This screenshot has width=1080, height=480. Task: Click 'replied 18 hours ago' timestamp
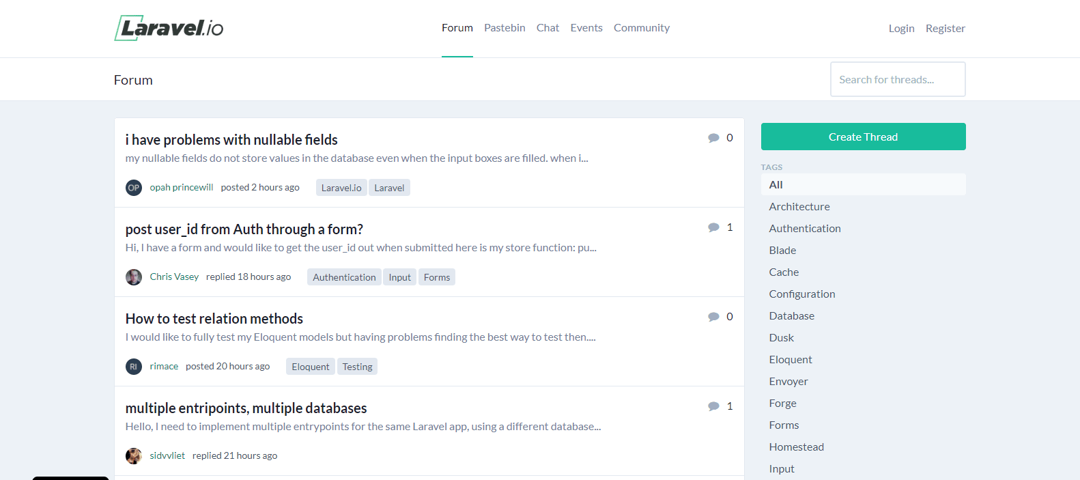click(248, 277)
